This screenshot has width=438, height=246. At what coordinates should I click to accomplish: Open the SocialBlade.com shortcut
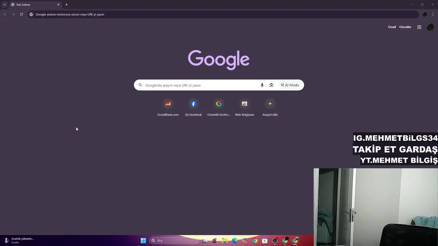click(x=168, y=107)
